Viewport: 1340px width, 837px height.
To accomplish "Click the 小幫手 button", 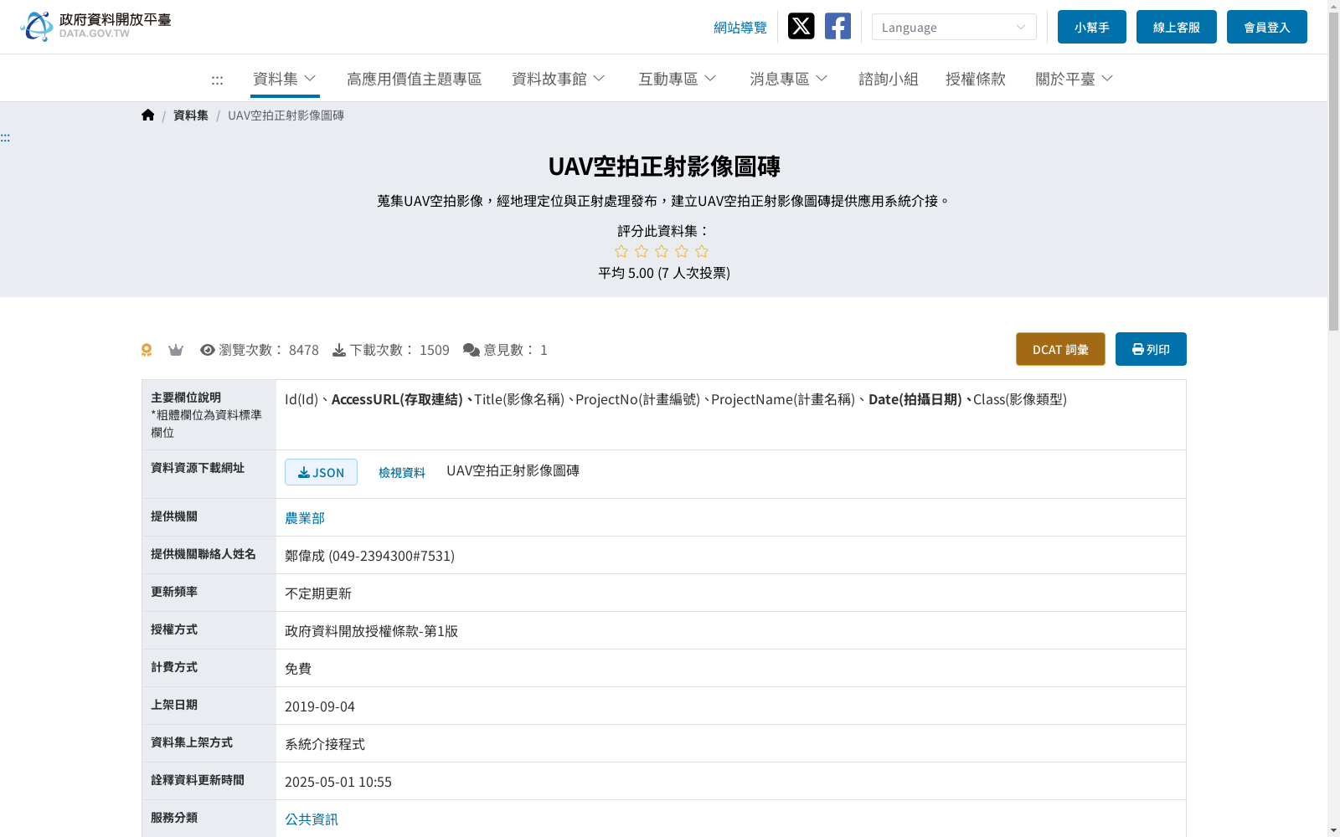I will coord(1092,27).
